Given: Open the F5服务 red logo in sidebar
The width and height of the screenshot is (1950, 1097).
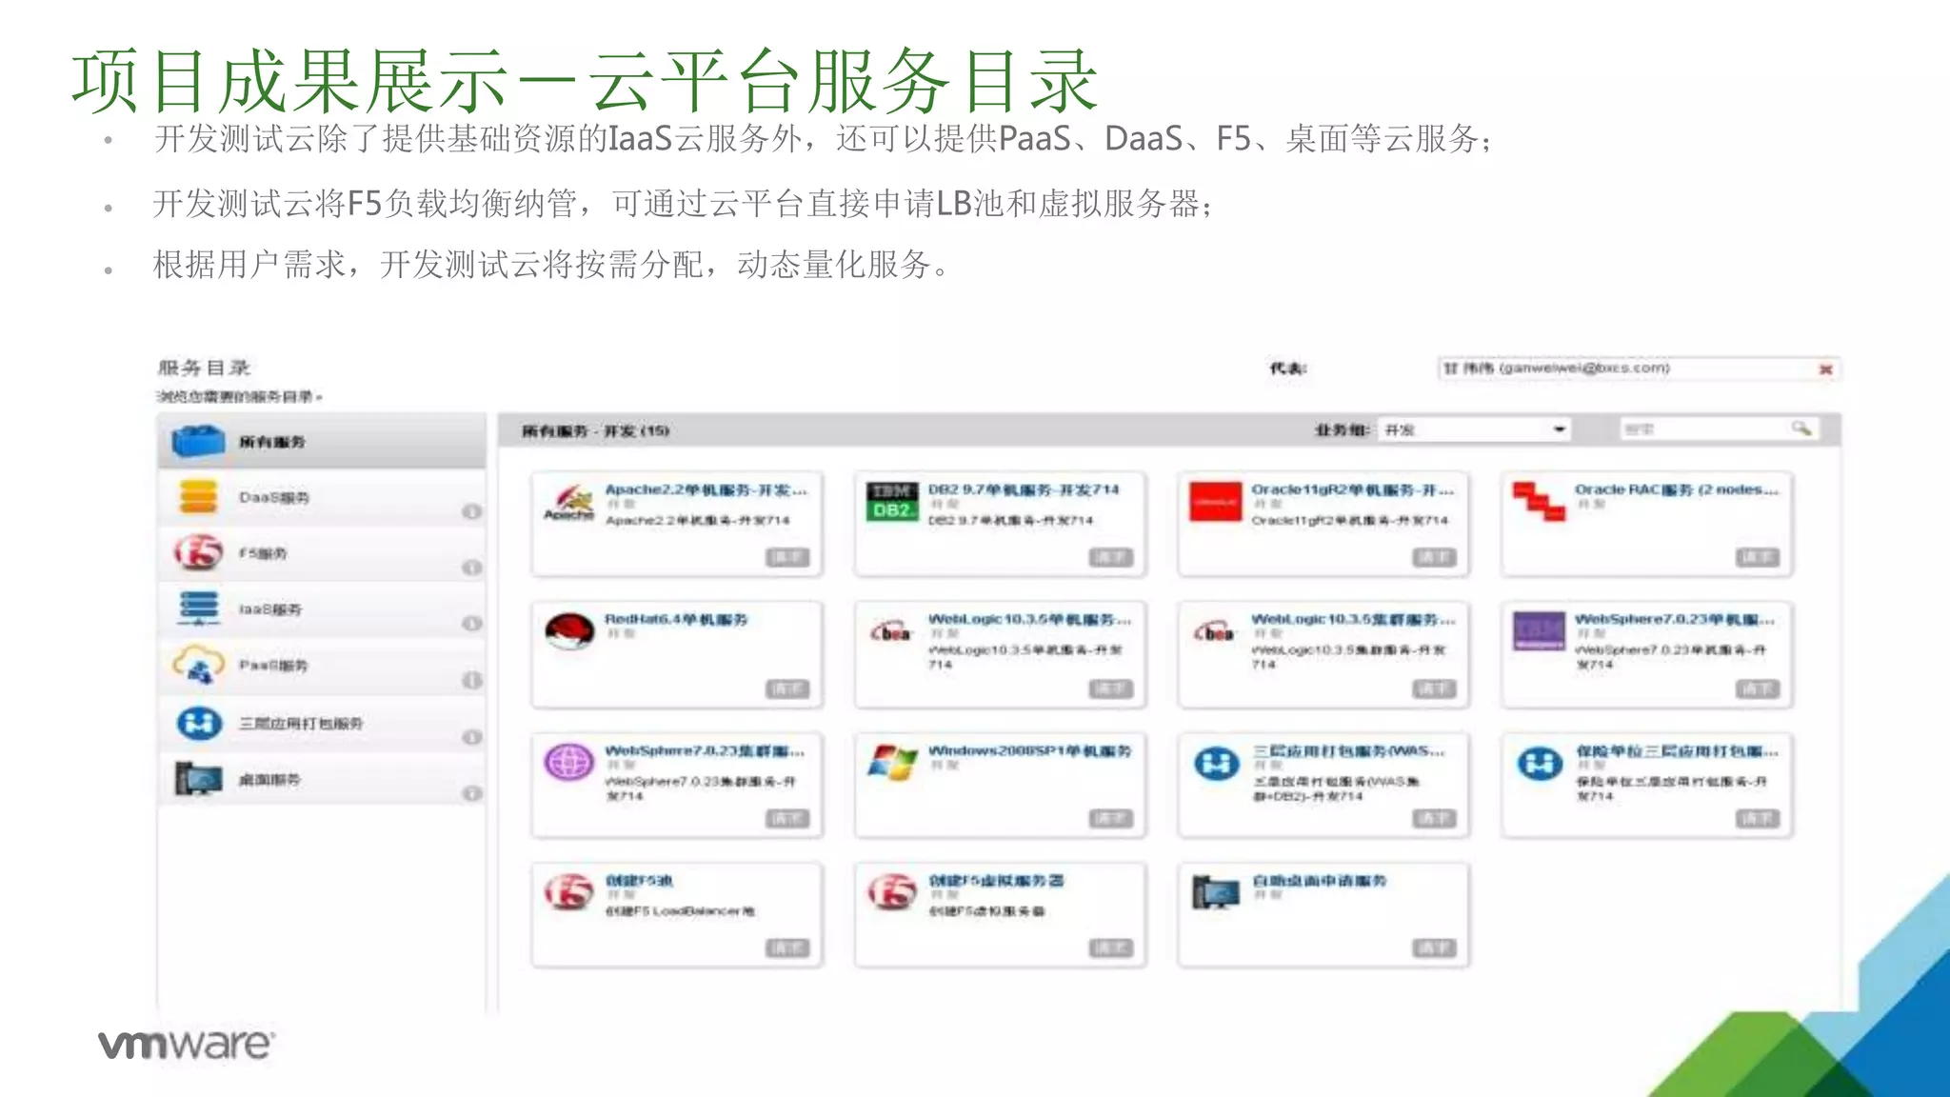Looking at the screenshot, I should tap(198, 552).
